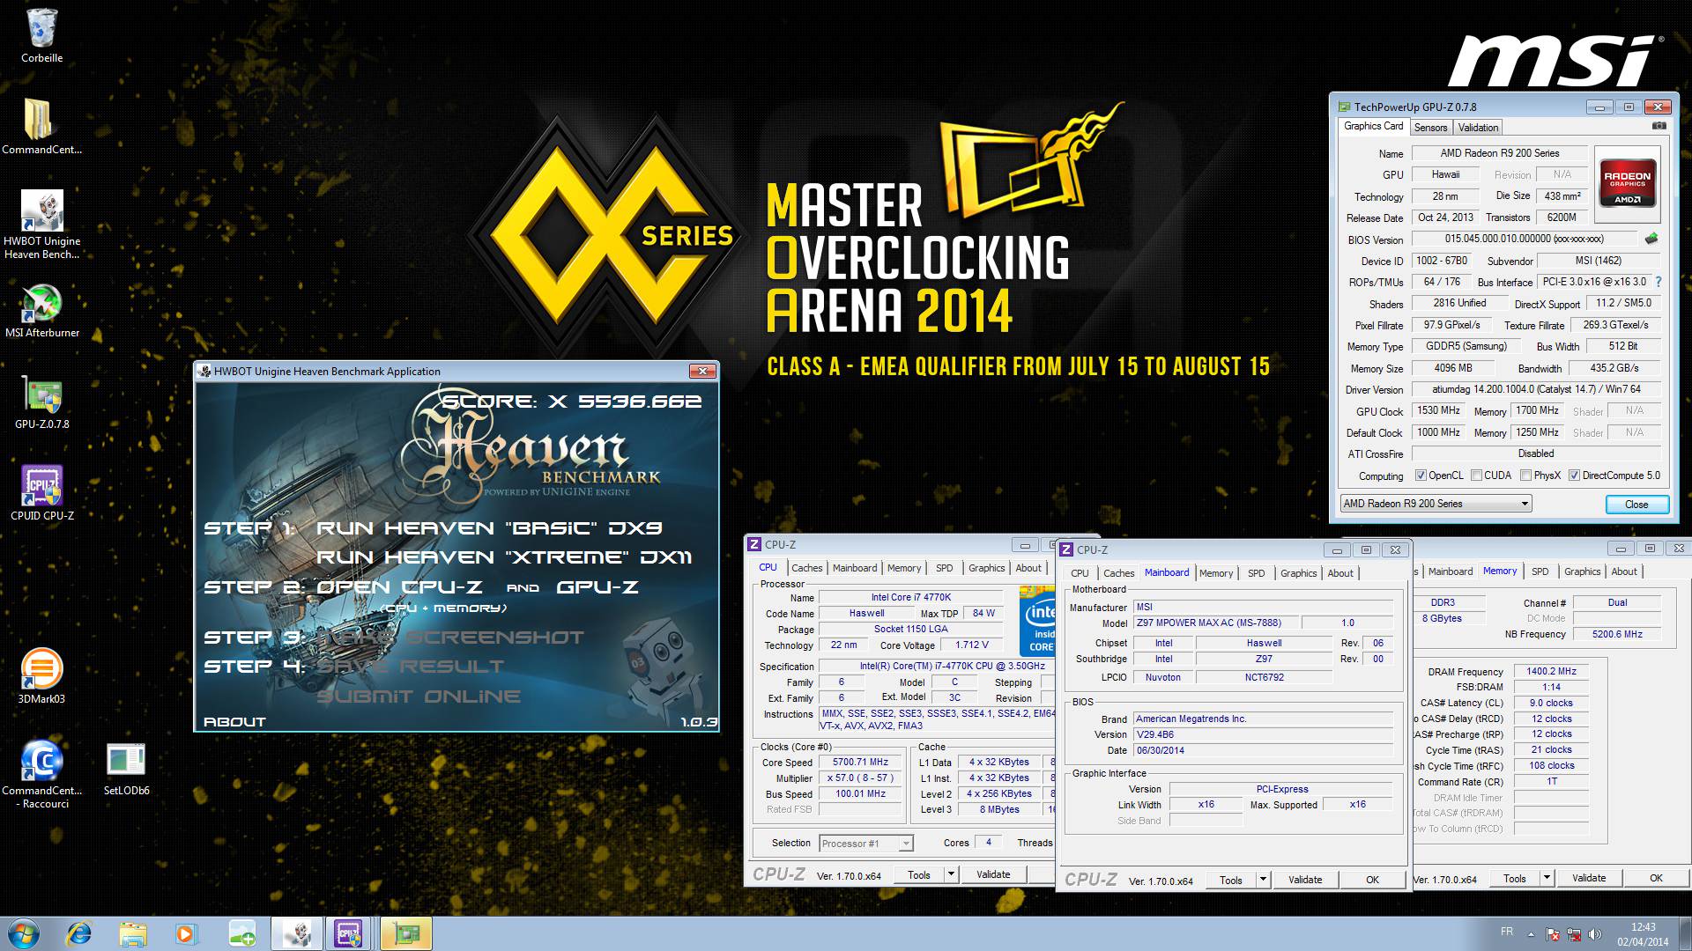Select the GPU-Z taskbar button

coord(405,933)
